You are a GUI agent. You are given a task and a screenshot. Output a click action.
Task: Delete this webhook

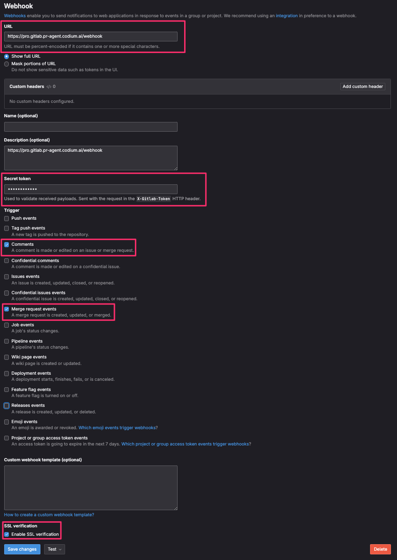click(380, 549)
